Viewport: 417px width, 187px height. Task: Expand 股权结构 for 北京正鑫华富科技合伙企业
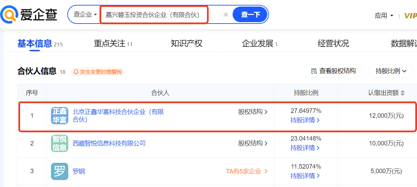point(253,112)
